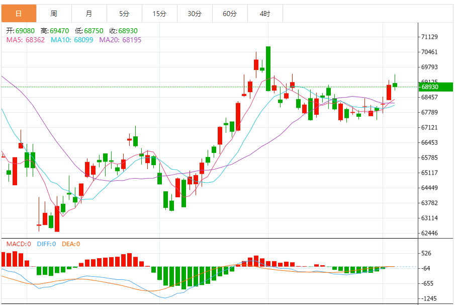This screenshot has height=305, width=456.
Task: Click the MACD:0 indicator label
Action: [x=19, y=244]
